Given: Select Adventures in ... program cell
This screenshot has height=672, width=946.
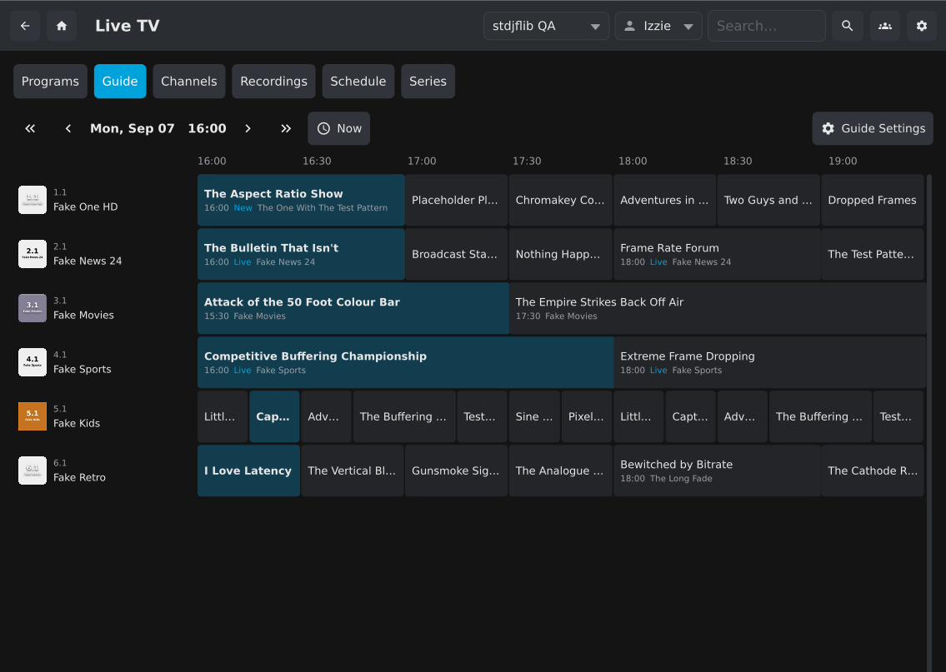Looking at the screenshot, I should [665, 200].
